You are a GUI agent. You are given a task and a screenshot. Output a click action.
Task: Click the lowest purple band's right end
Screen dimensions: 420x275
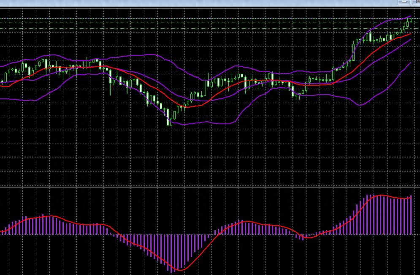(x=410, y=63)
